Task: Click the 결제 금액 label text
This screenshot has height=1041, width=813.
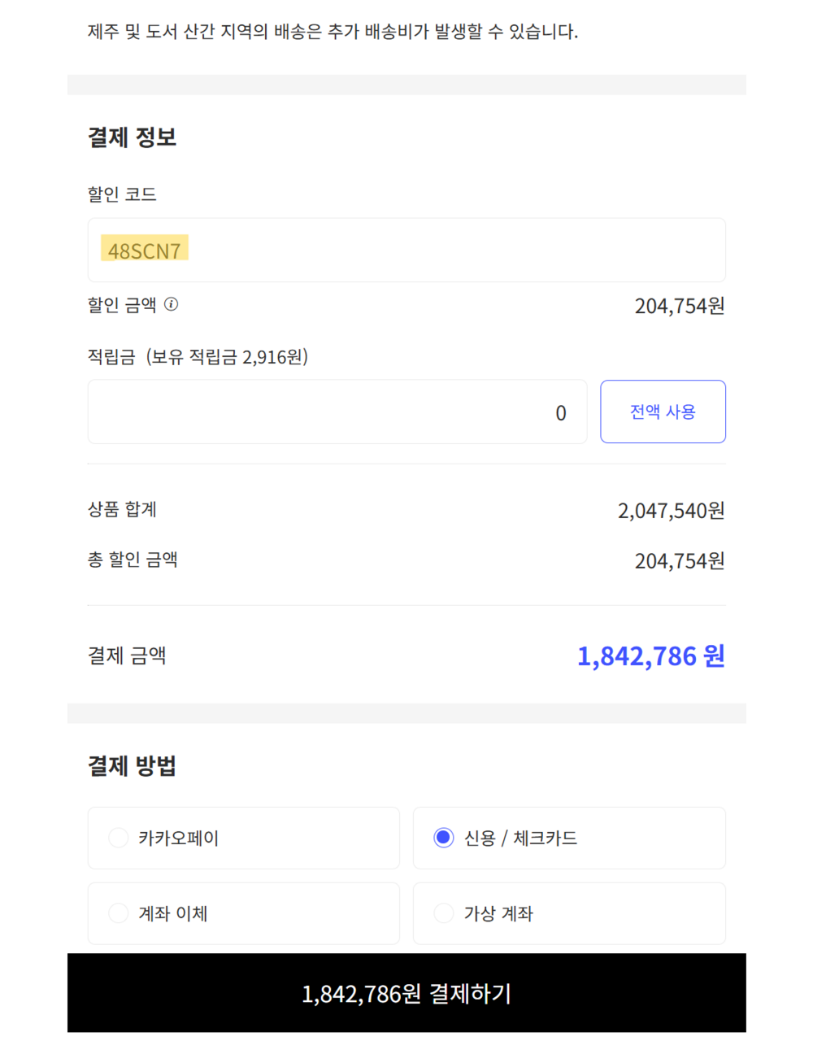Action: coord(127,656)
